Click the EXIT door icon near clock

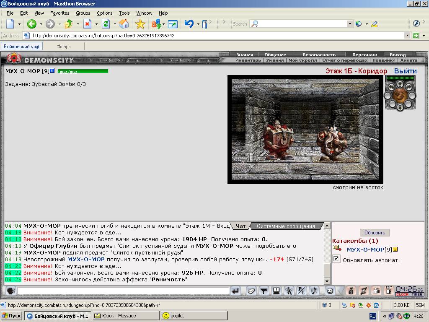[x=388, y=291]
